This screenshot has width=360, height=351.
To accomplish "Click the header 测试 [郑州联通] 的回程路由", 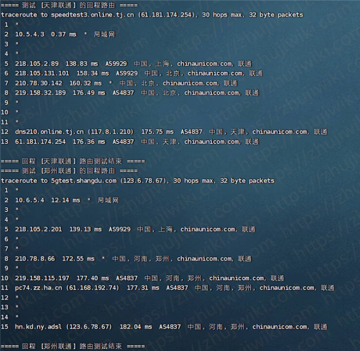I will click(69, 171).
